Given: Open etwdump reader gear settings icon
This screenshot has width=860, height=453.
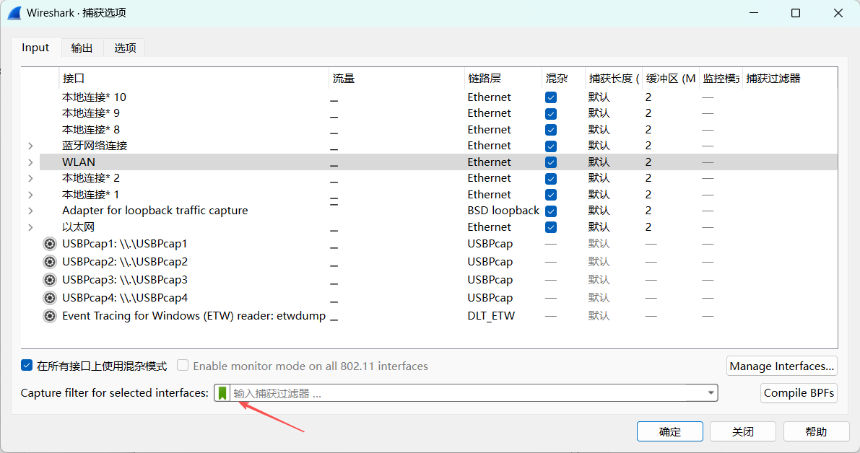Looking at the screenshot, I should coord(50,316).
